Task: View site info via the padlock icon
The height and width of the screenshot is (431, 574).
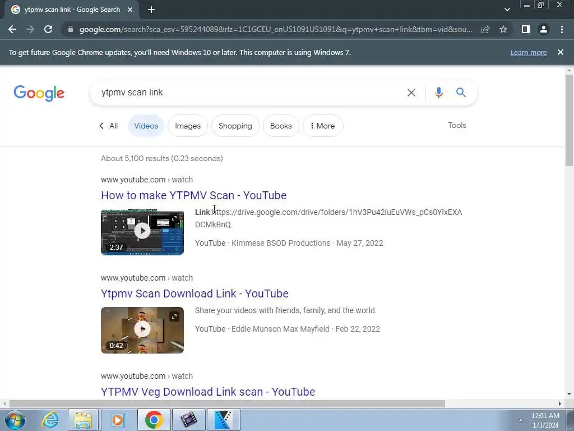Action: click(71, 29)
